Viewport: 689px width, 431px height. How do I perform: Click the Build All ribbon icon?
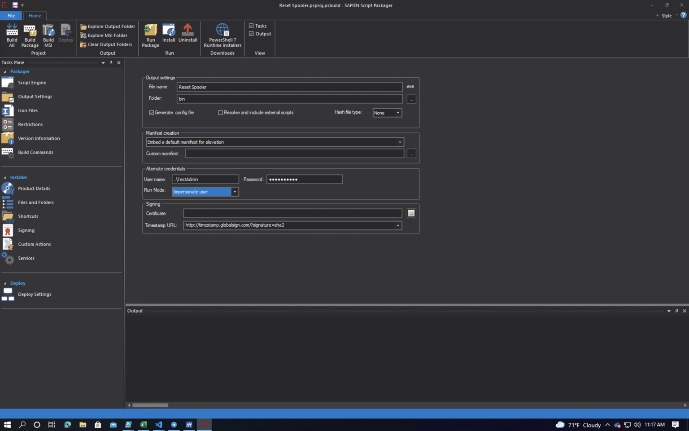[x=12, y=35]
